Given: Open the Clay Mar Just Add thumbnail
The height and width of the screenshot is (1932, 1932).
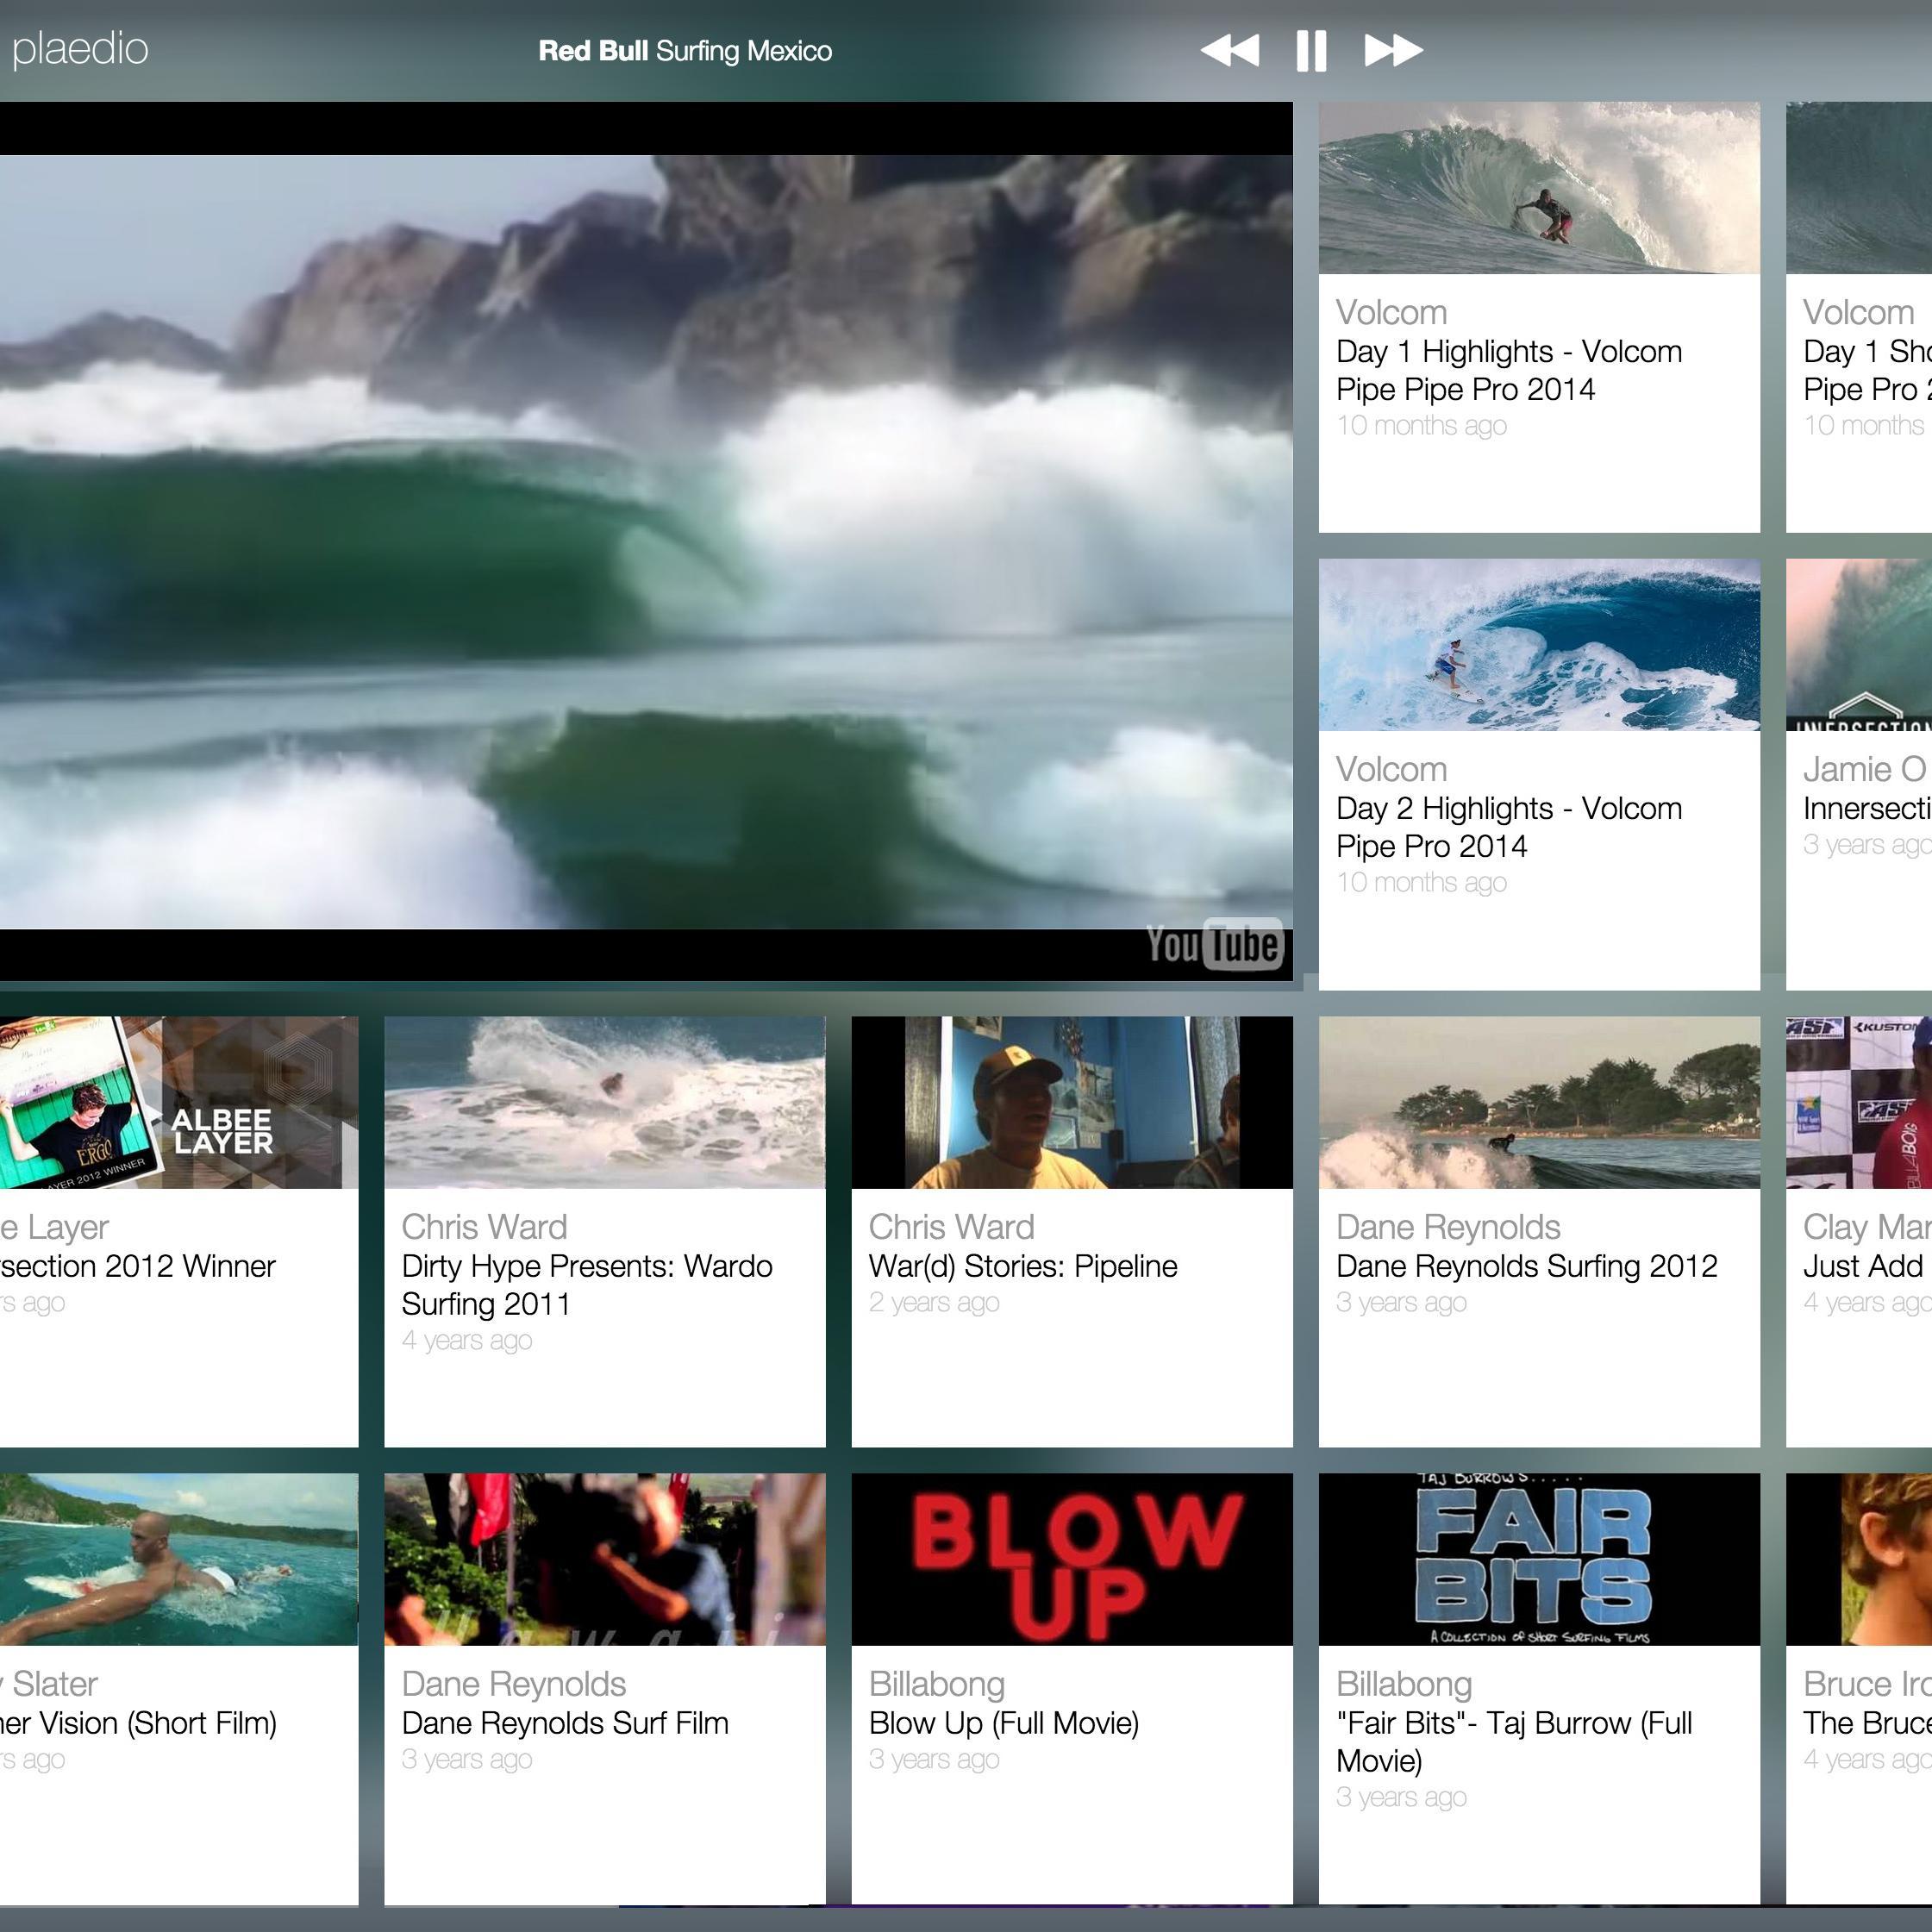Looking at the screenshot, I should point(1859,1103).
